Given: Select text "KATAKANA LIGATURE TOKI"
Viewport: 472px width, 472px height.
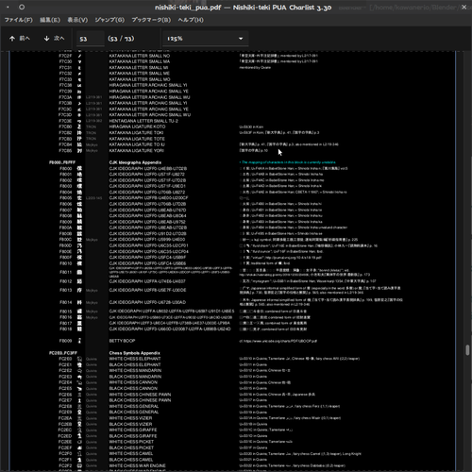Looking at the screenshot, I should tap(136, 133).
